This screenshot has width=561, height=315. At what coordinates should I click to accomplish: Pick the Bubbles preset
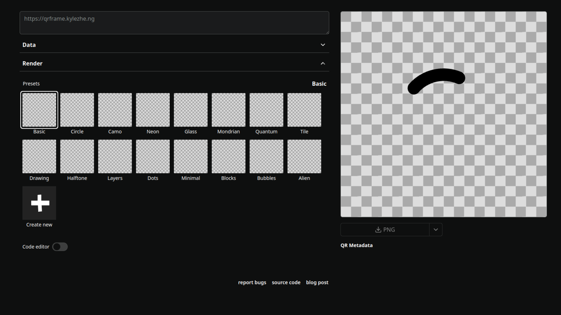pos(266,156)
